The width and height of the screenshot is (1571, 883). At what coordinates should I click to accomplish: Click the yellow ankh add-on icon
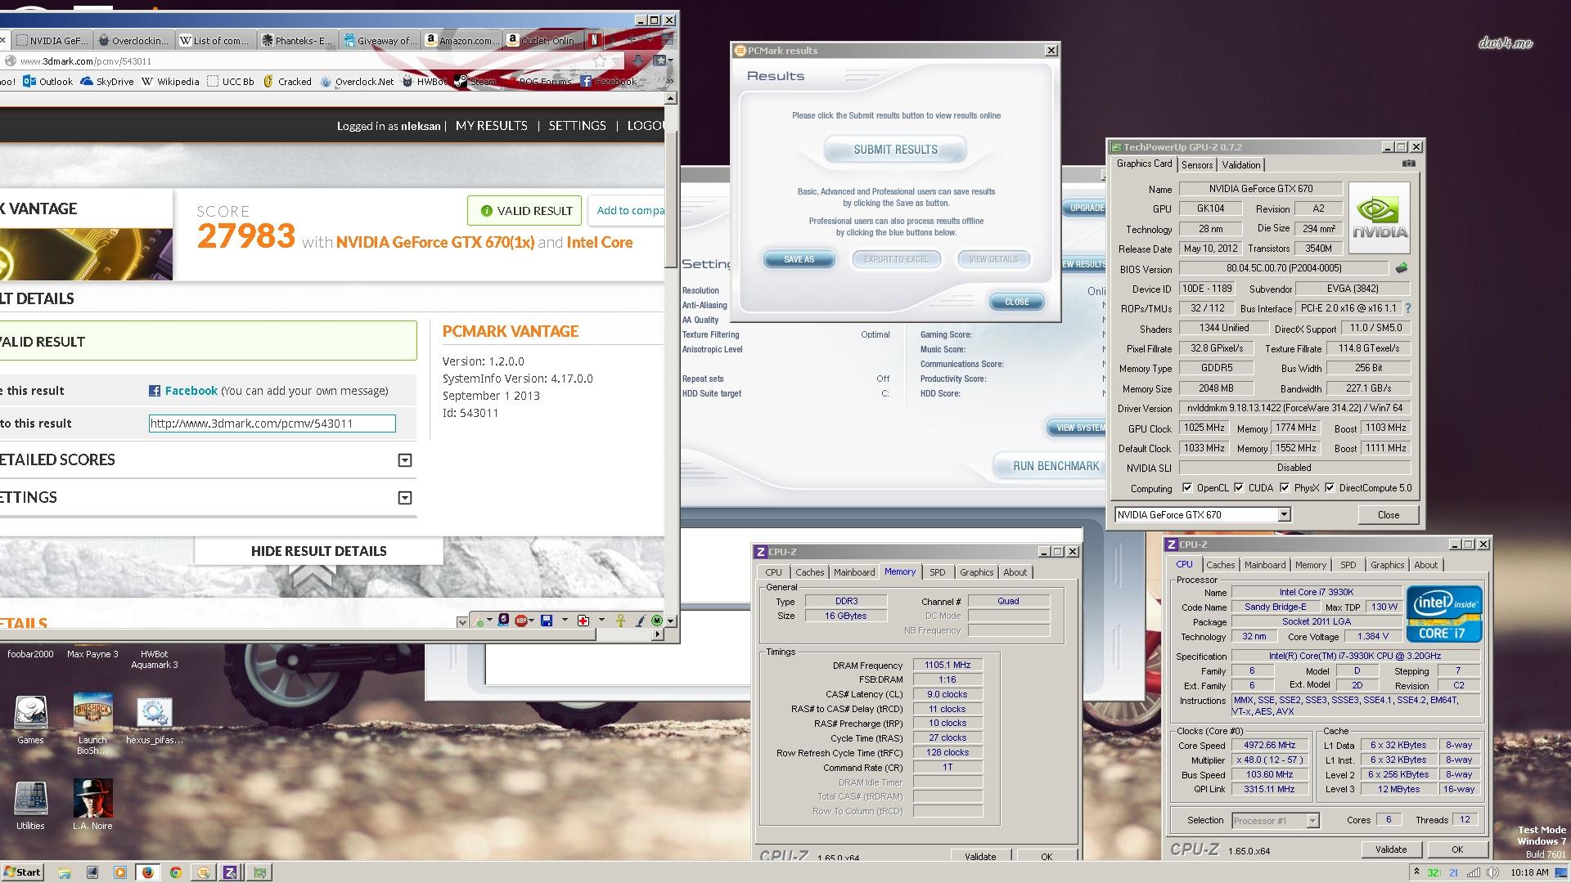(x=620, y=621)
